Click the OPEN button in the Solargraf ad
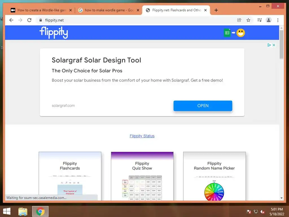289x217 pixels. (x=203, y=106)
